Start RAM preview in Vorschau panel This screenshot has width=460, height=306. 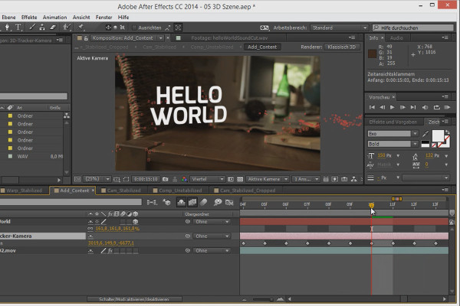coord(447,107)
